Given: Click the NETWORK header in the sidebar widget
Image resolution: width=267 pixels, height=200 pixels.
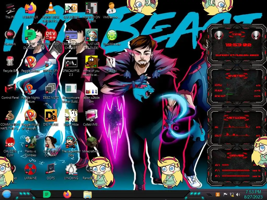Looking at the screenshot, I should pyautogui.click(x=237, y=117).
